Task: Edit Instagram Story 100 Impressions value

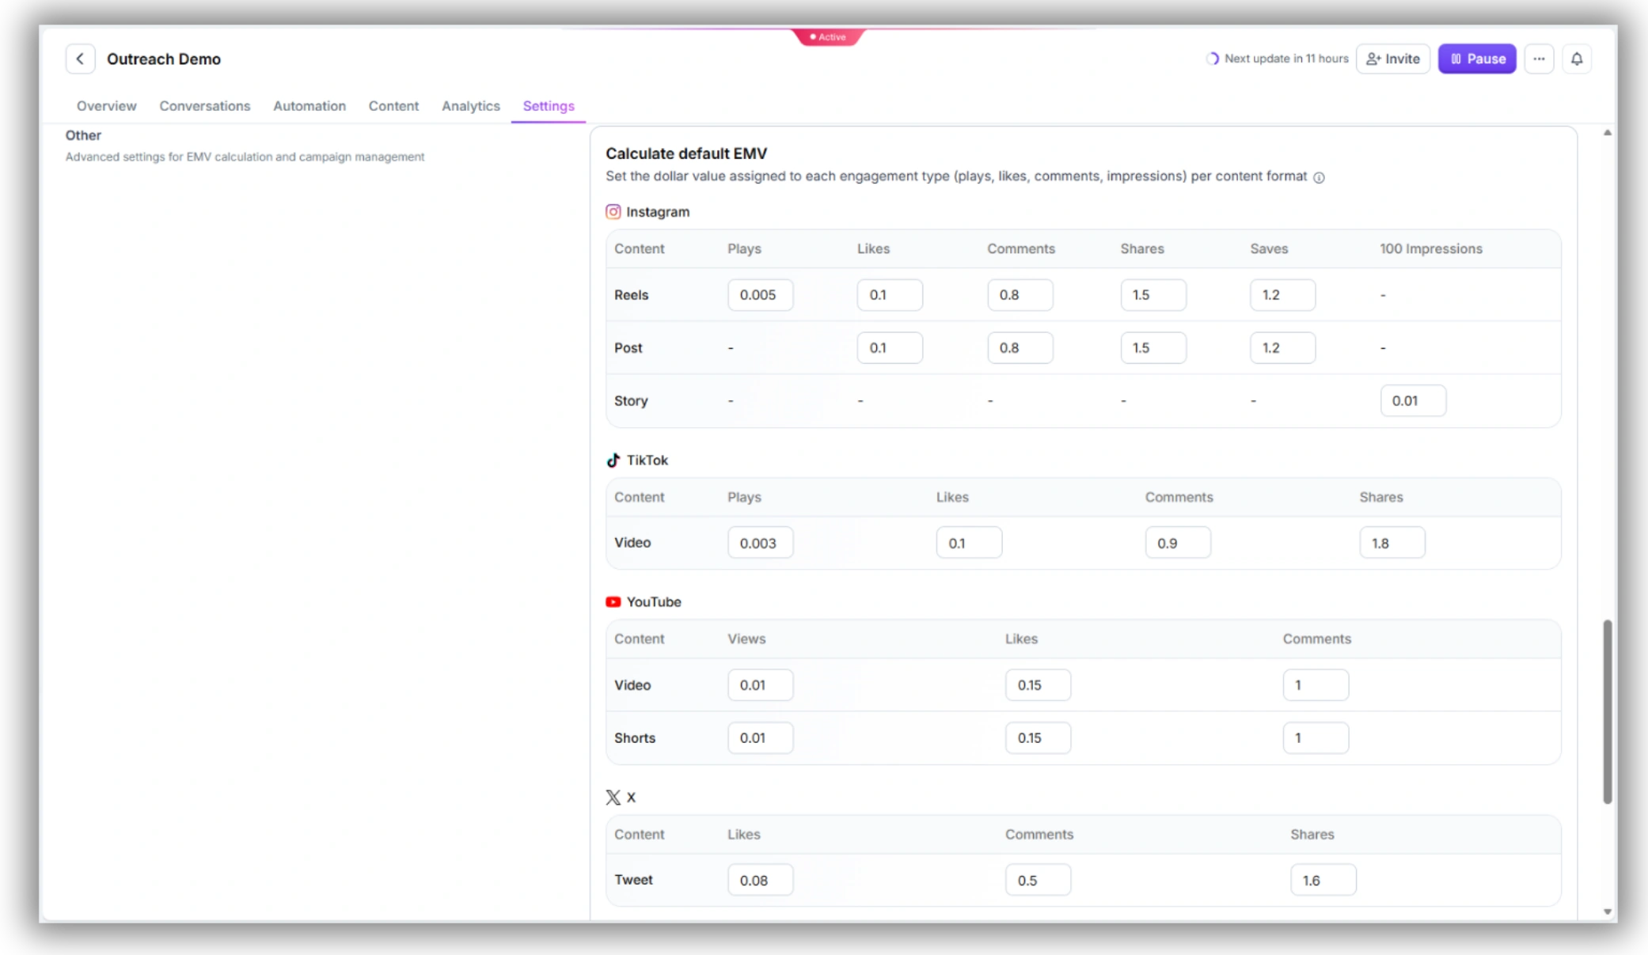Action: [1413, 401]
